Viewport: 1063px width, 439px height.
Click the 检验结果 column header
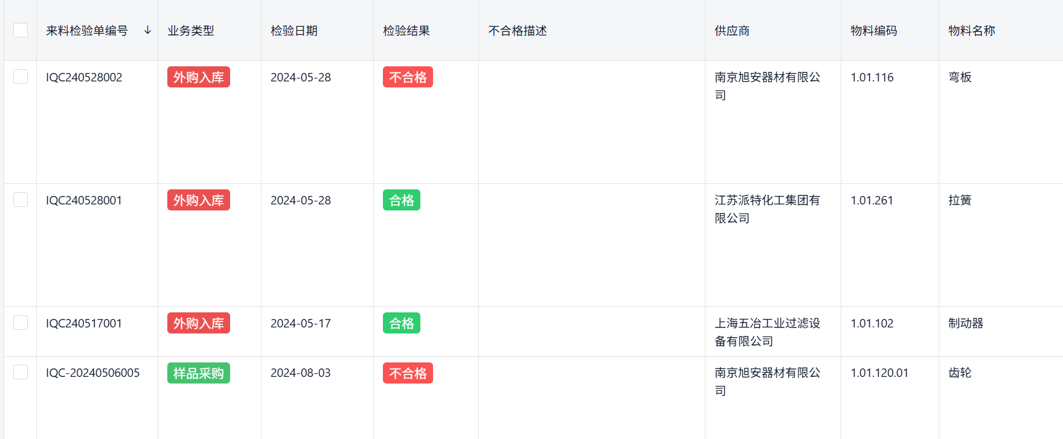point(406,31)
